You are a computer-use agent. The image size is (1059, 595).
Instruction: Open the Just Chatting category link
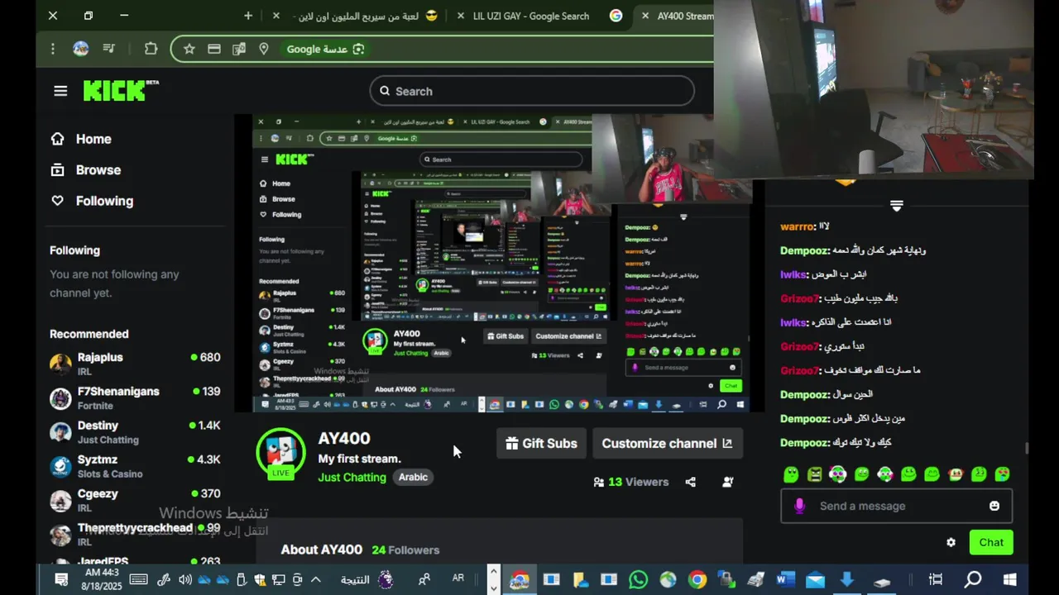pyautogui.click(x=352, y=477)
